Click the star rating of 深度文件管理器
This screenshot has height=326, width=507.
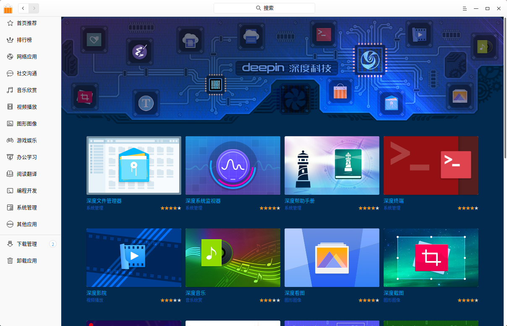pos(171,208)
